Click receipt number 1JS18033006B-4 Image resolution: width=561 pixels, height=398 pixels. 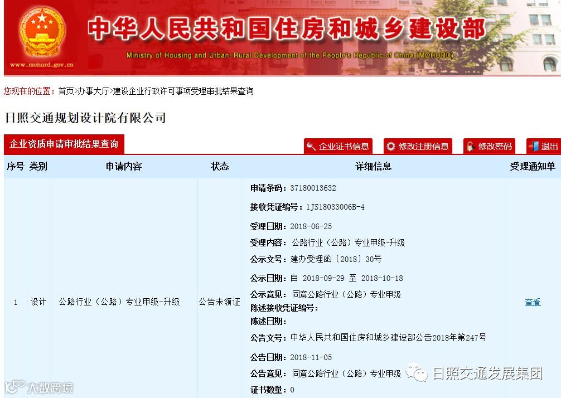pyautogui.click(x=335, y=207)
